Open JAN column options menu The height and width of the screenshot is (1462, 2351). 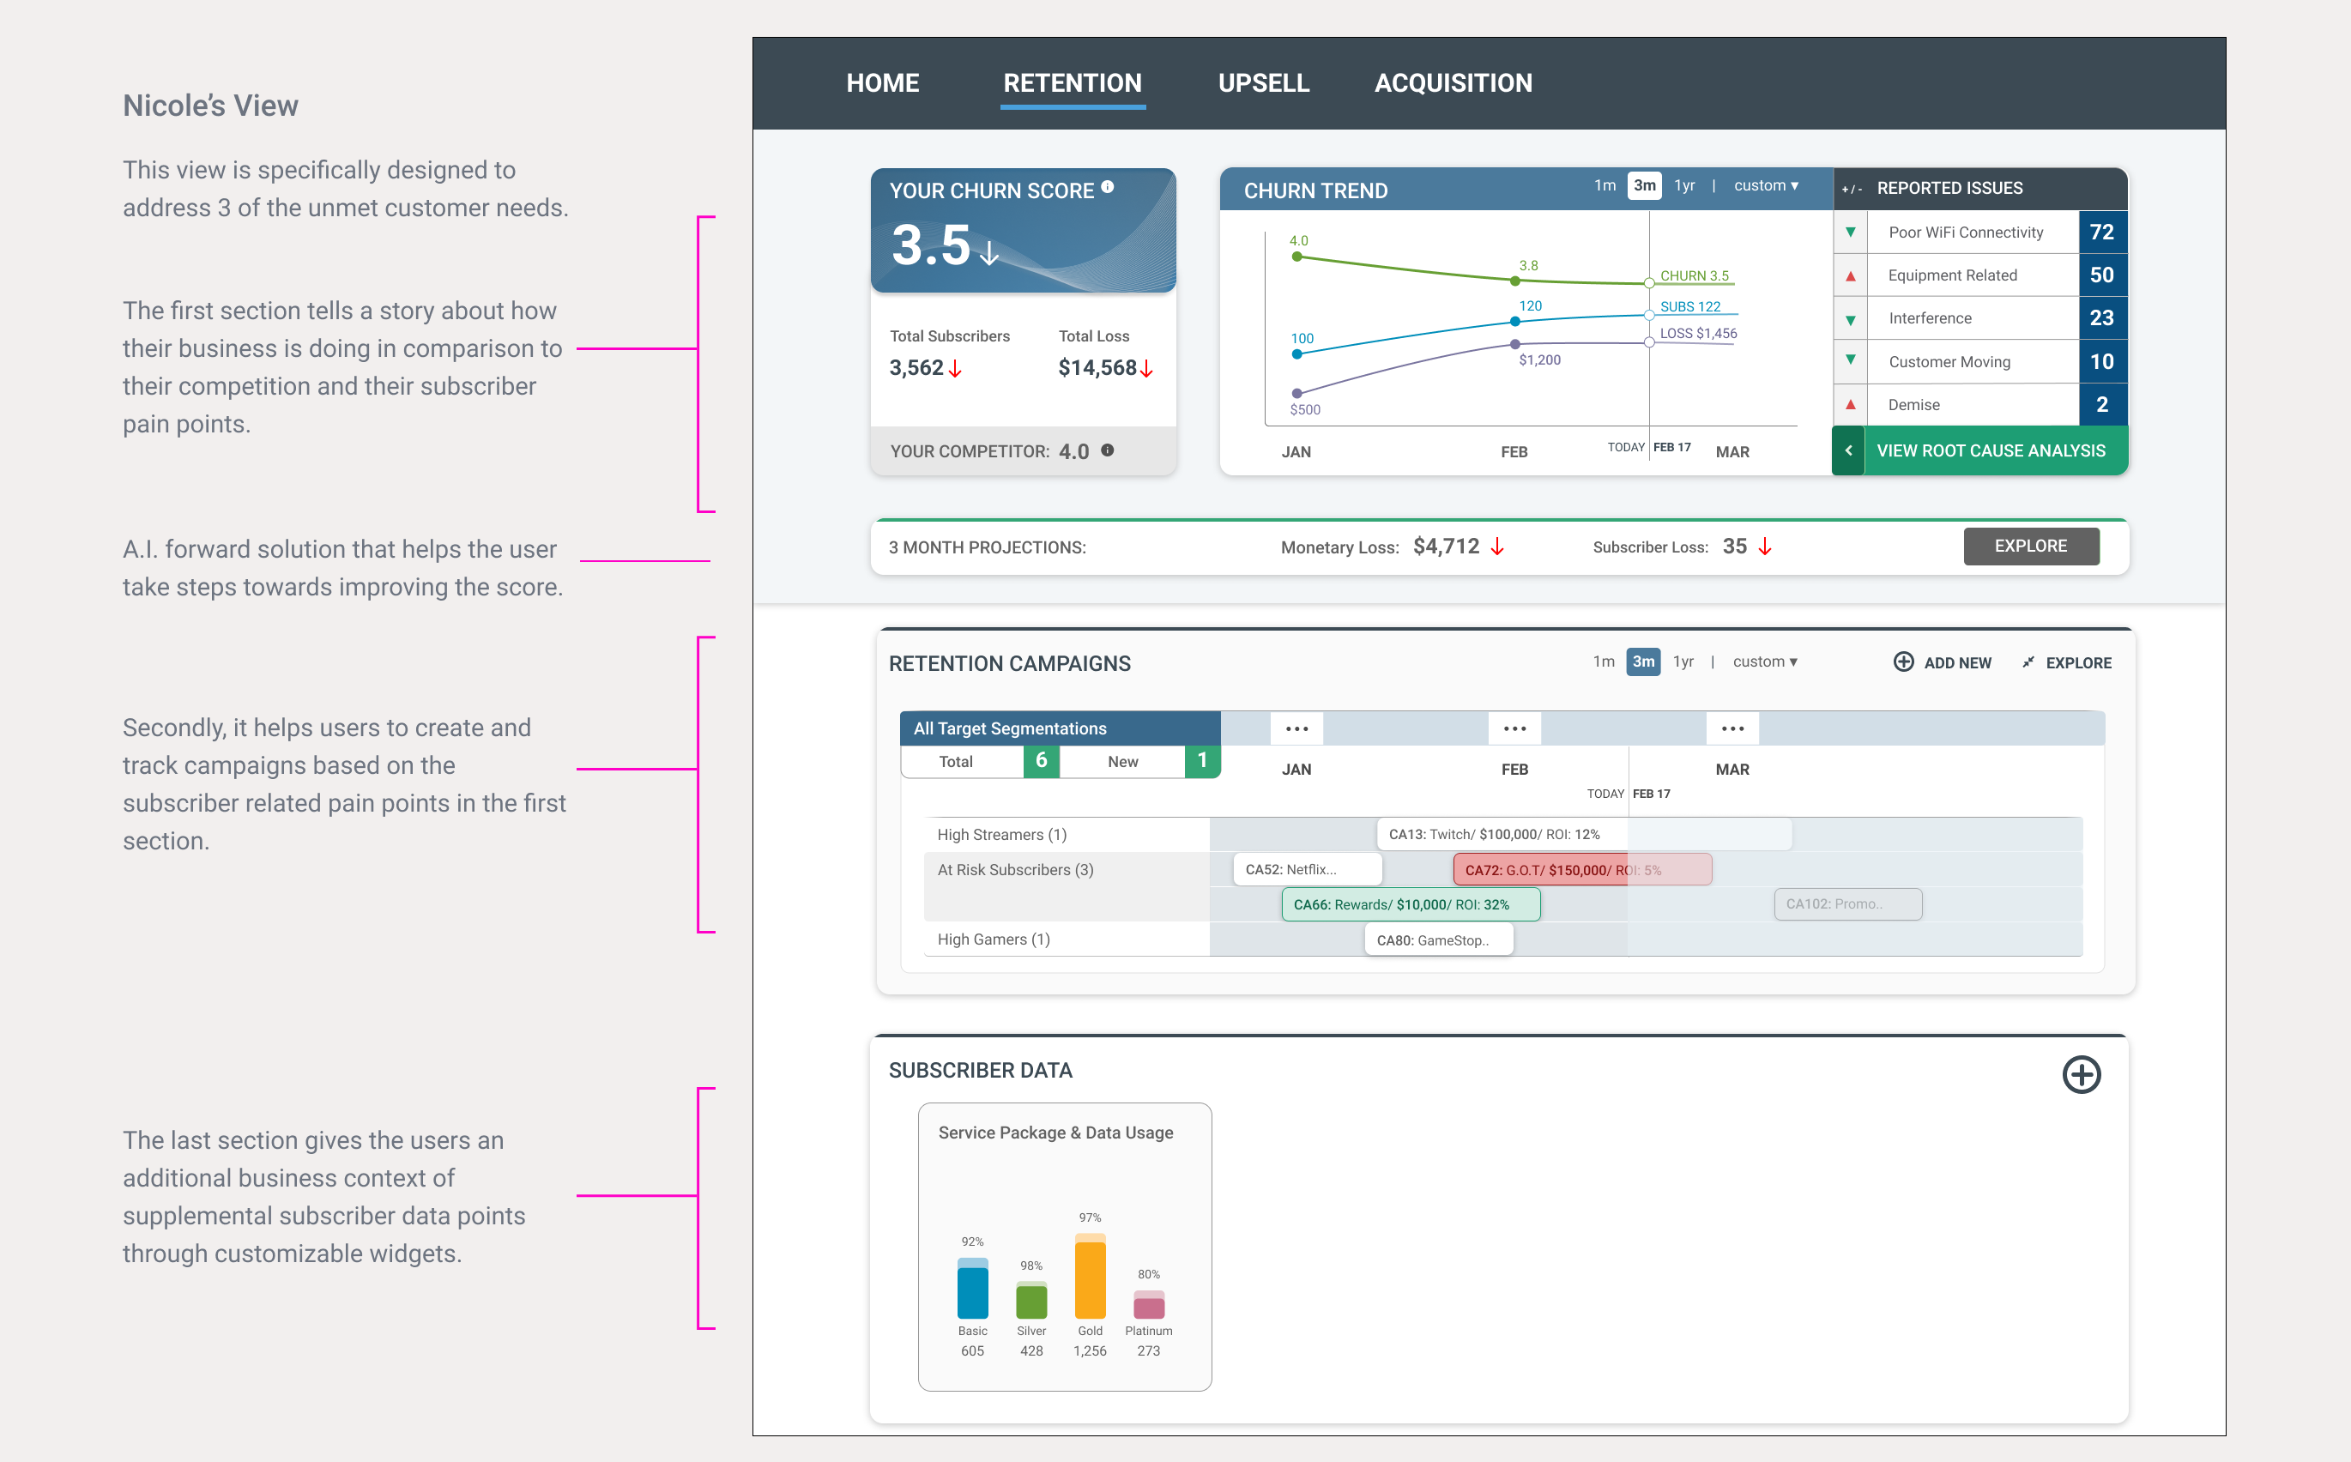coord(1296,728)
